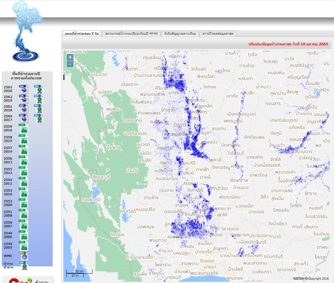Click the คำถาม question button

tap(28, 280)
